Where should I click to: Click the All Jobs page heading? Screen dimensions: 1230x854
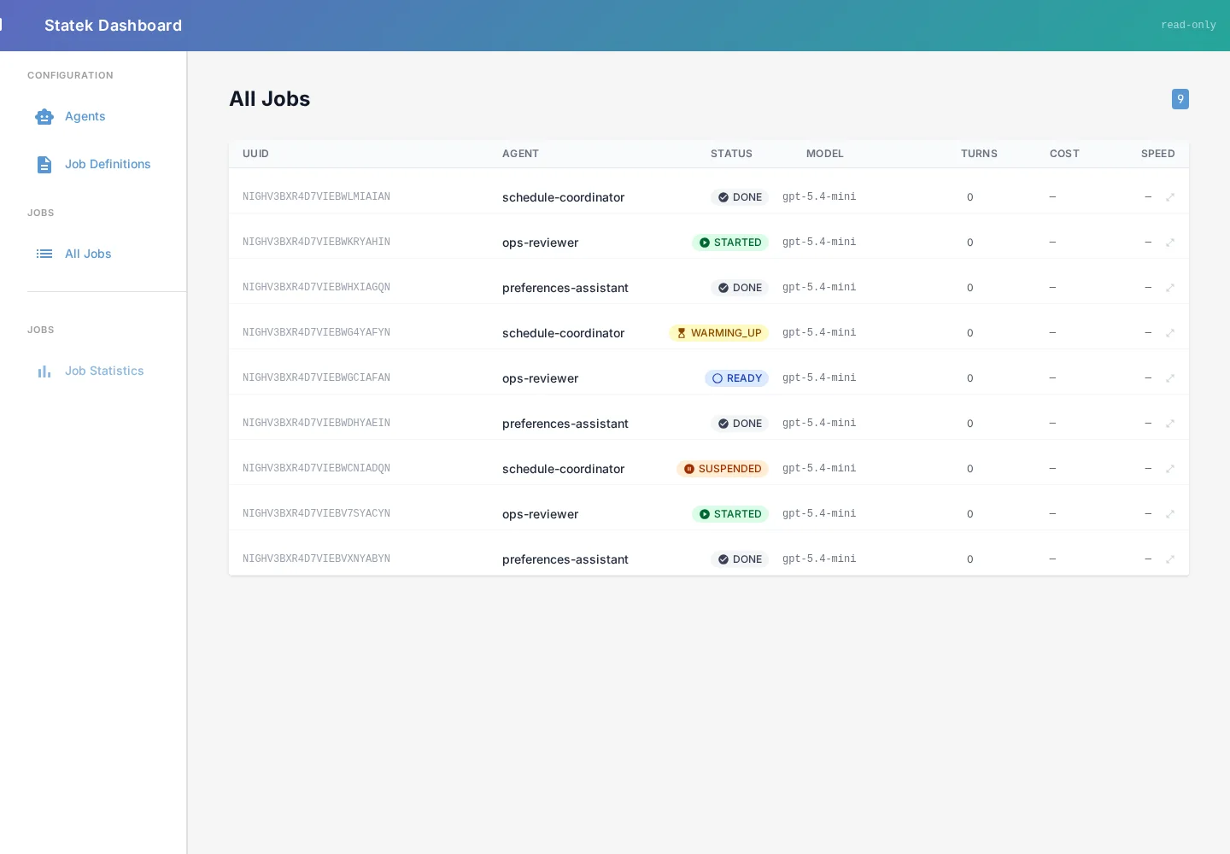(270, 99)
